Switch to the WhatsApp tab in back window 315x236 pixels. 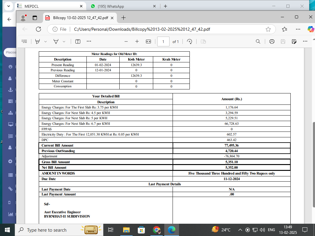(x=123, y=6)
